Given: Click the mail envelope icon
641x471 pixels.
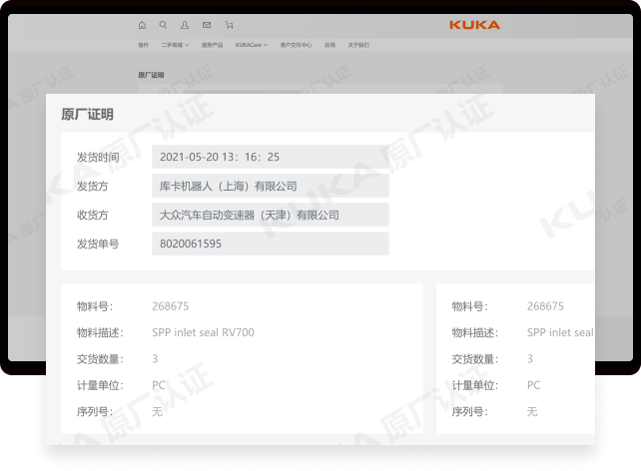Looking at the screenshot, I should click(x=207, y=25).
